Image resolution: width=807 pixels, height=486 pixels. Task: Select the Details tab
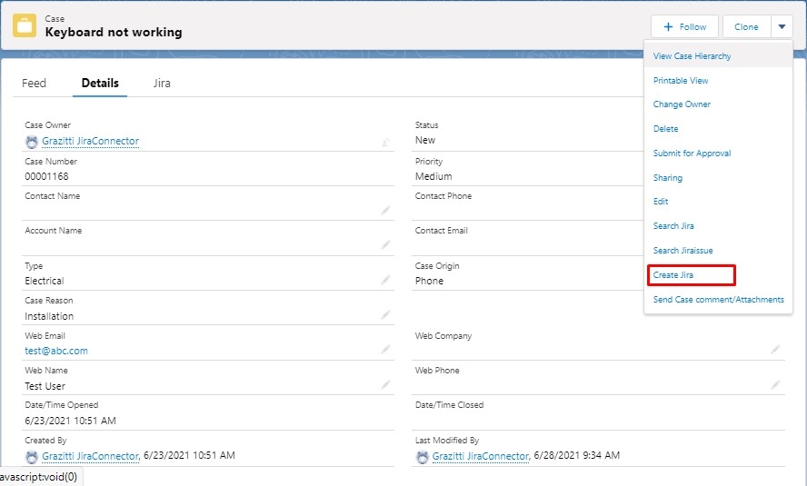tap(100, 84)
